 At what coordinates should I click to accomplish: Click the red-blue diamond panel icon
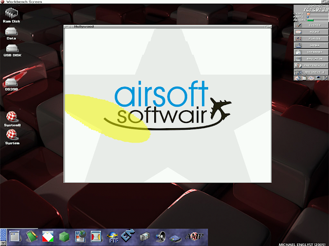297,78
